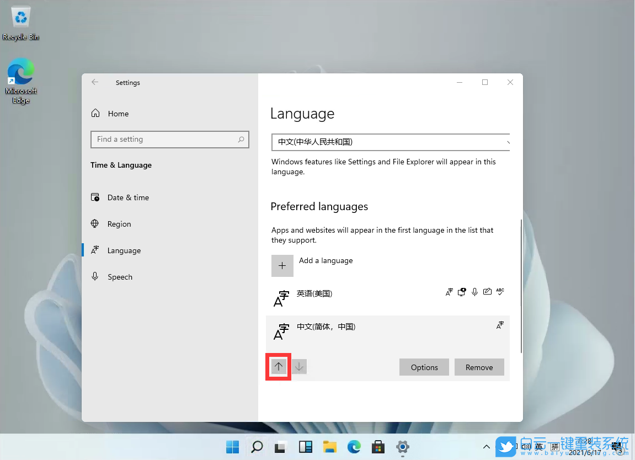Click the speech recognition microphone for English

pos(474,292)
